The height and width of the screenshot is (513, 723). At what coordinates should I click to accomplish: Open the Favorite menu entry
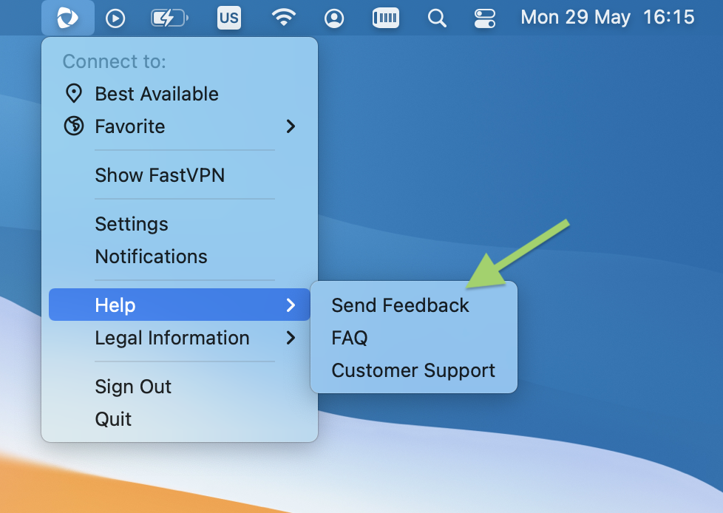180,126
